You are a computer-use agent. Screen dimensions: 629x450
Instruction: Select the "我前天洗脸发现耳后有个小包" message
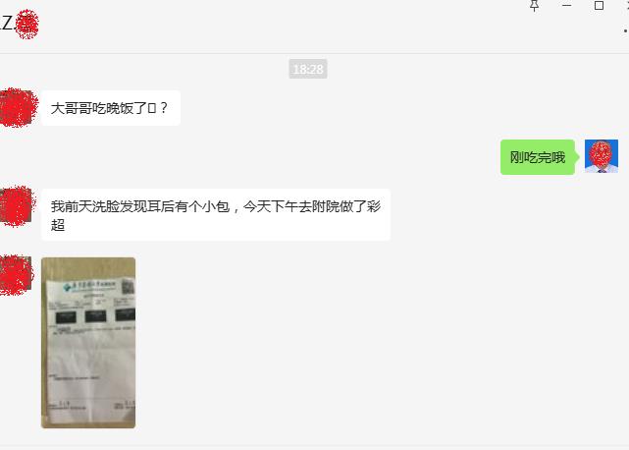(x=216, y=215)
